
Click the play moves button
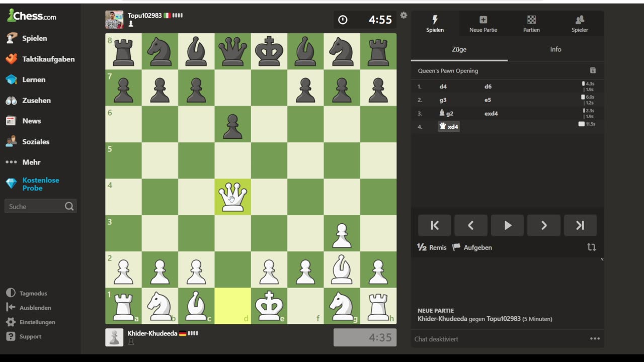[508, 226]
